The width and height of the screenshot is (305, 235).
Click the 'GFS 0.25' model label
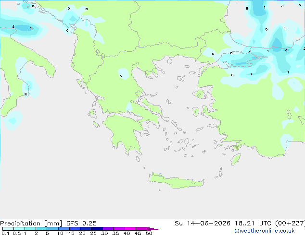(81, 223)
